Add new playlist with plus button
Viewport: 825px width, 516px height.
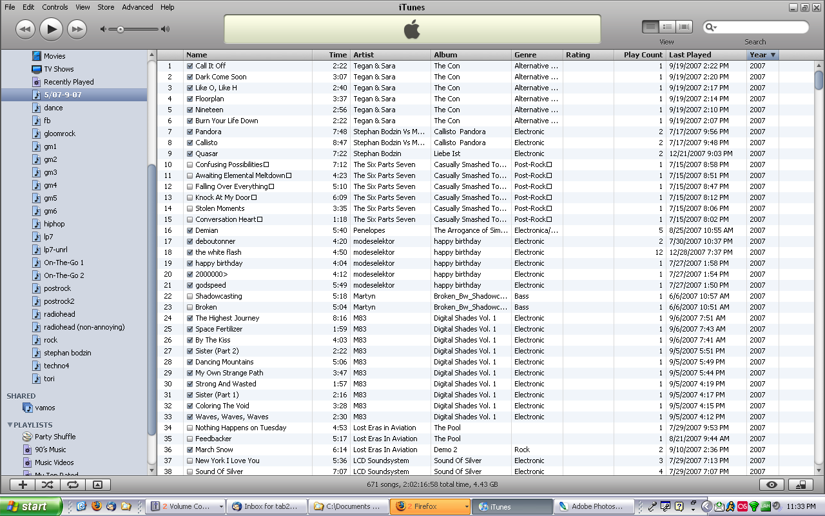pos(23,484)
